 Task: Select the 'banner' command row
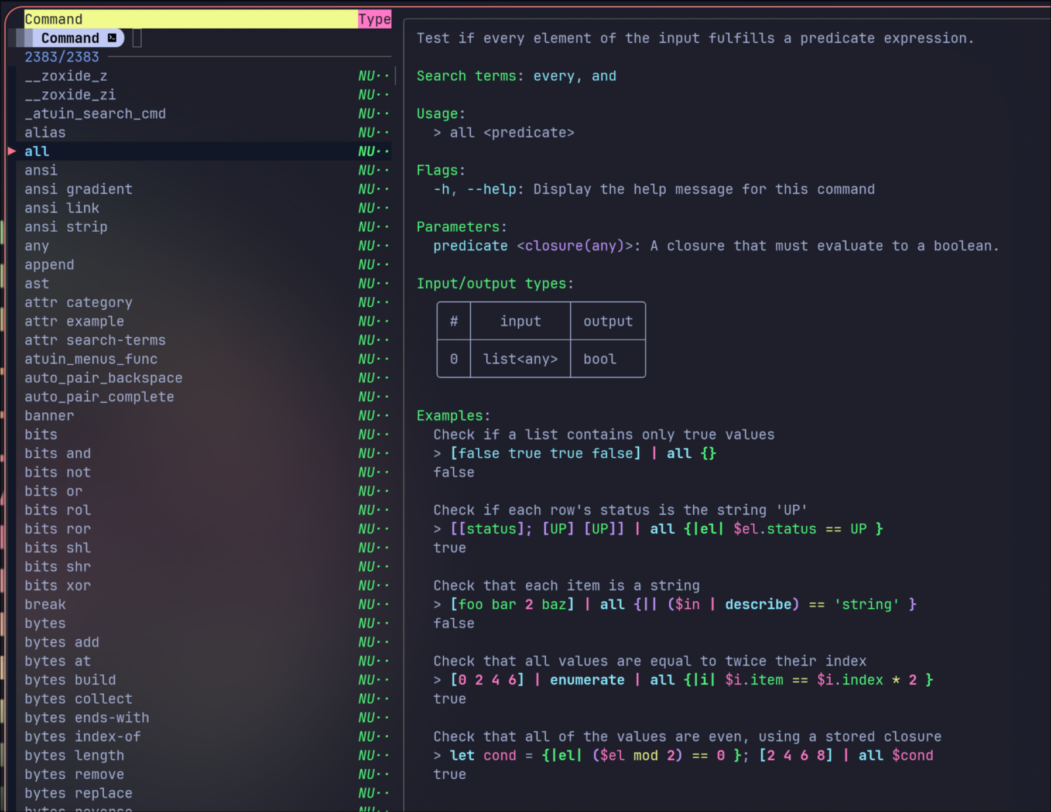point(49,416)
